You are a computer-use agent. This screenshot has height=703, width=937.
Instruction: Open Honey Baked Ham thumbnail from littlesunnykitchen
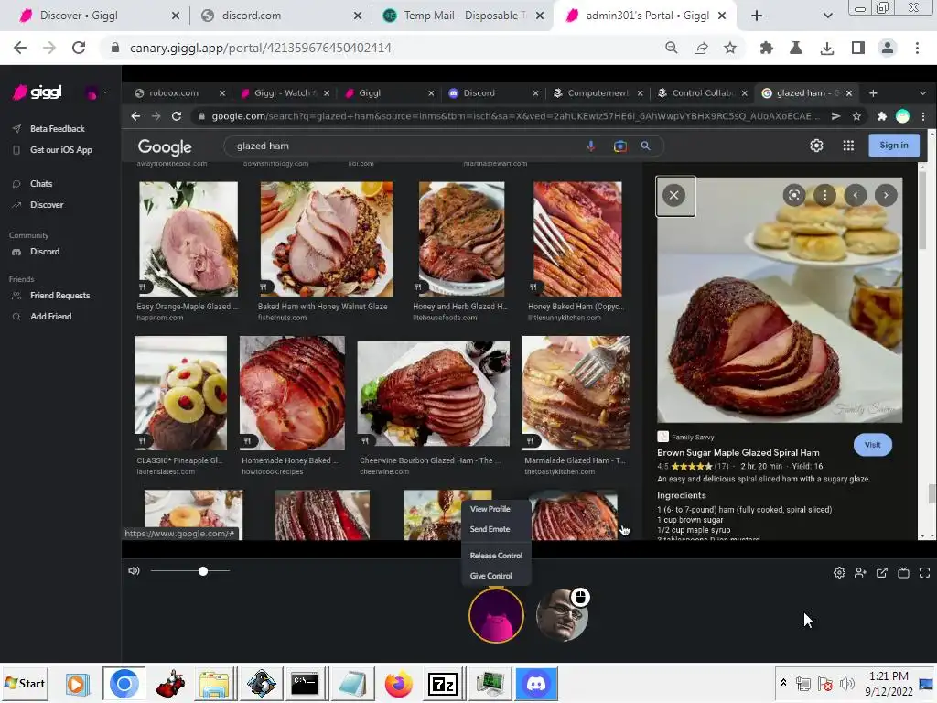coord(577,239)
